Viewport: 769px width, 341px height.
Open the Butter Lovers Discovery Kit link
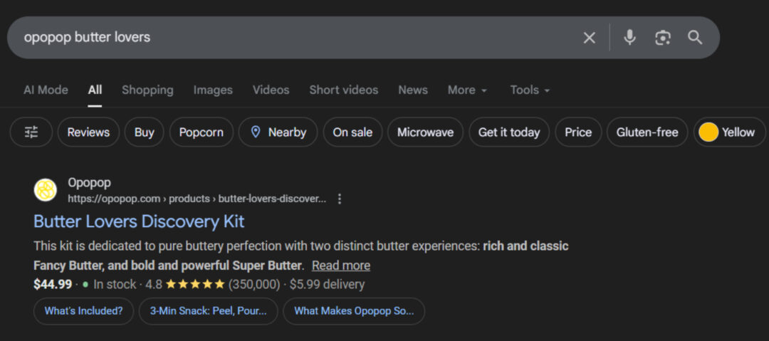139,221
